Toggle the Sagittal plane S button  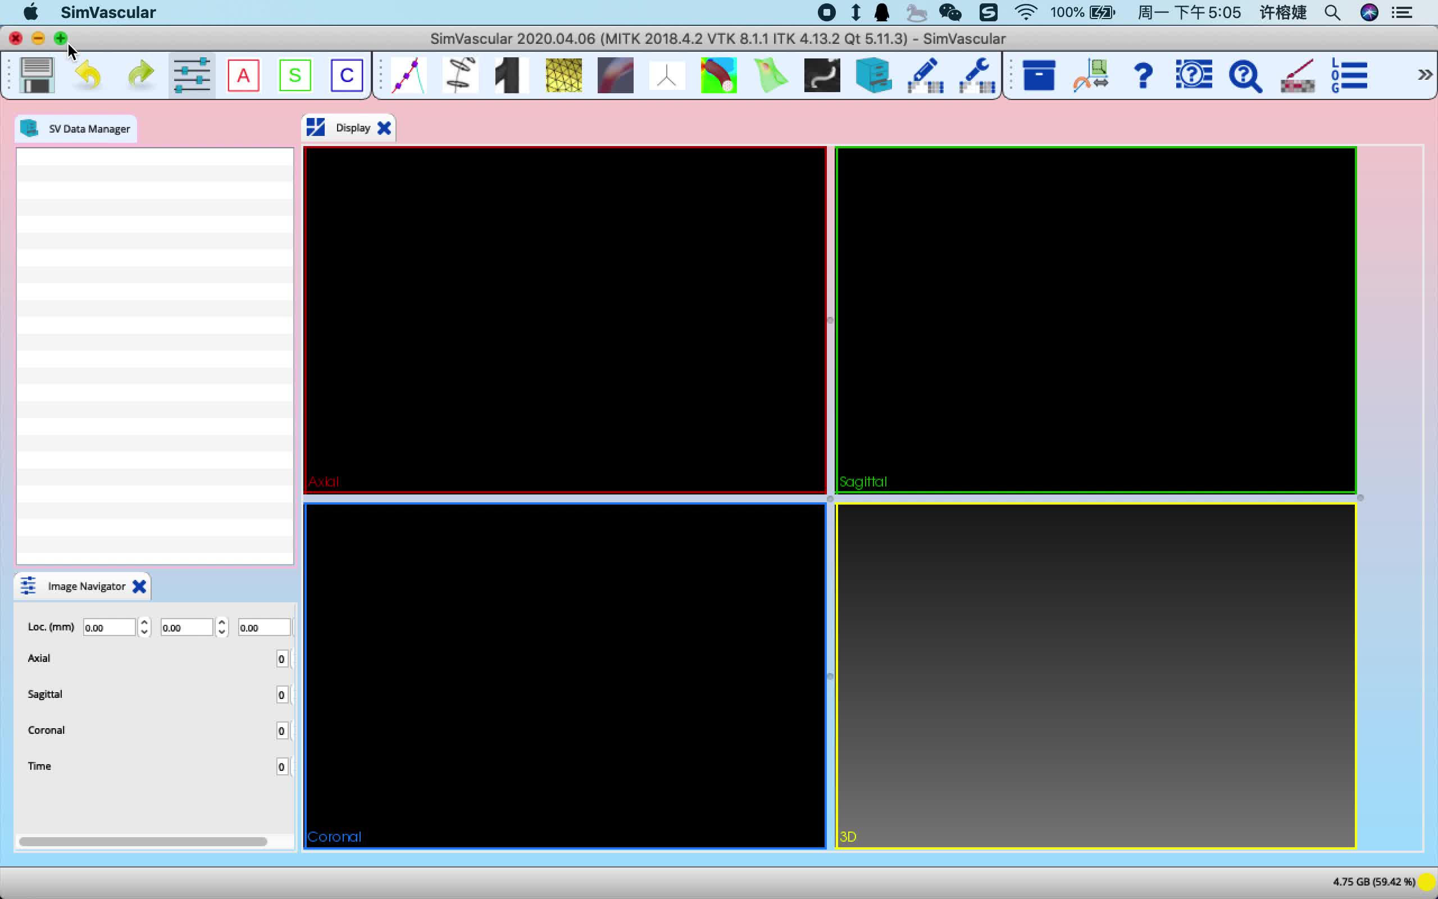click(295, 75)
